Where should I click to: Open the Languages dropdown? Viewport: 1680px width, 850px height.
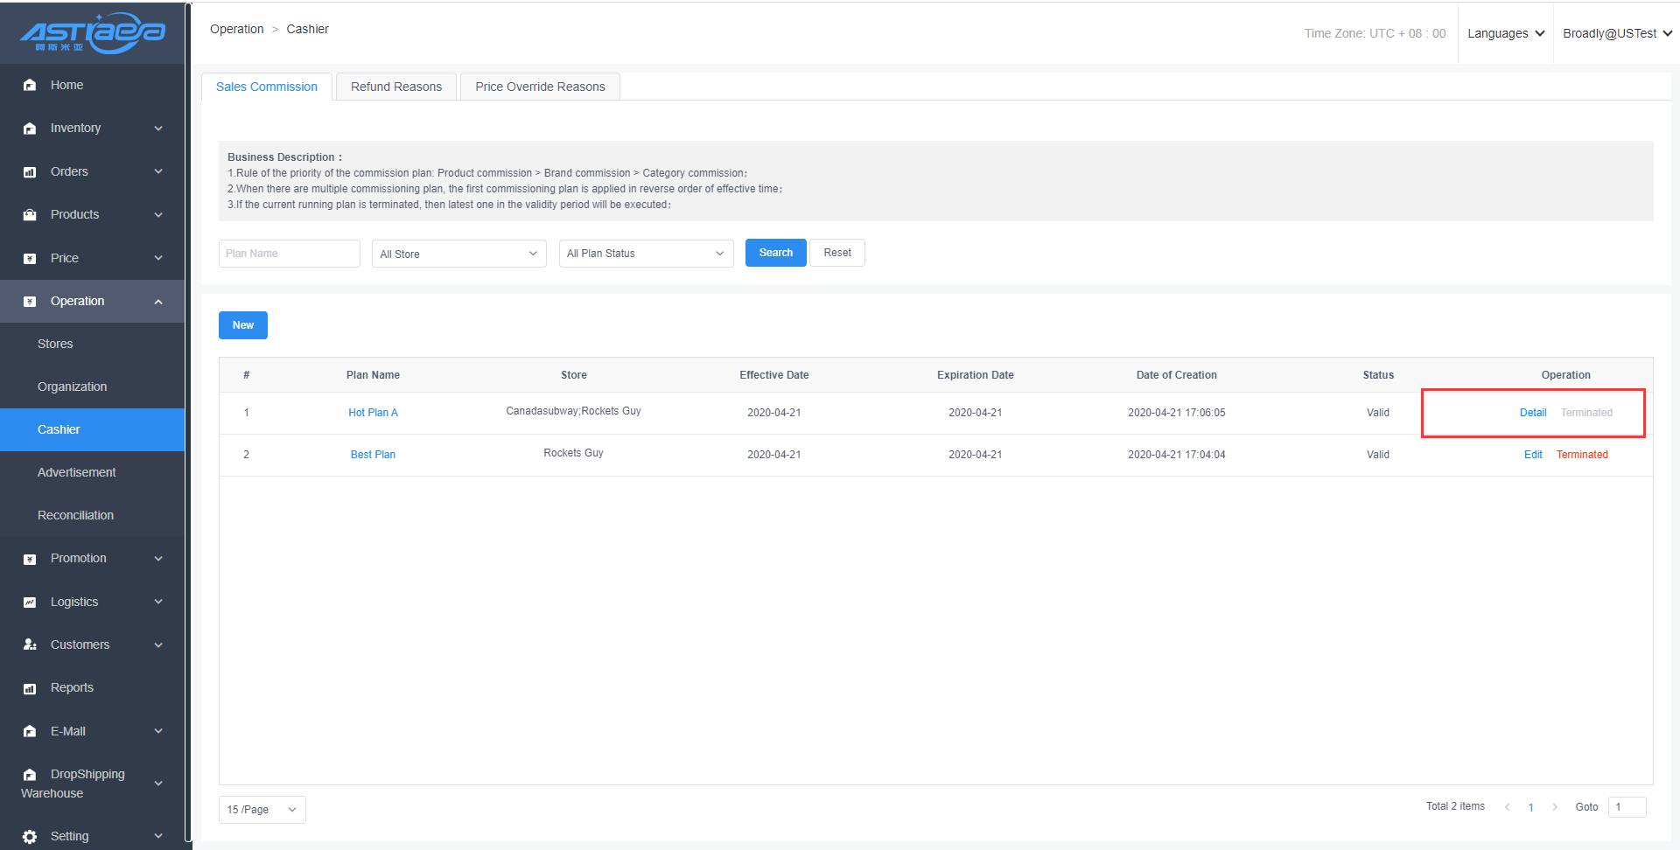(1505, 33)
